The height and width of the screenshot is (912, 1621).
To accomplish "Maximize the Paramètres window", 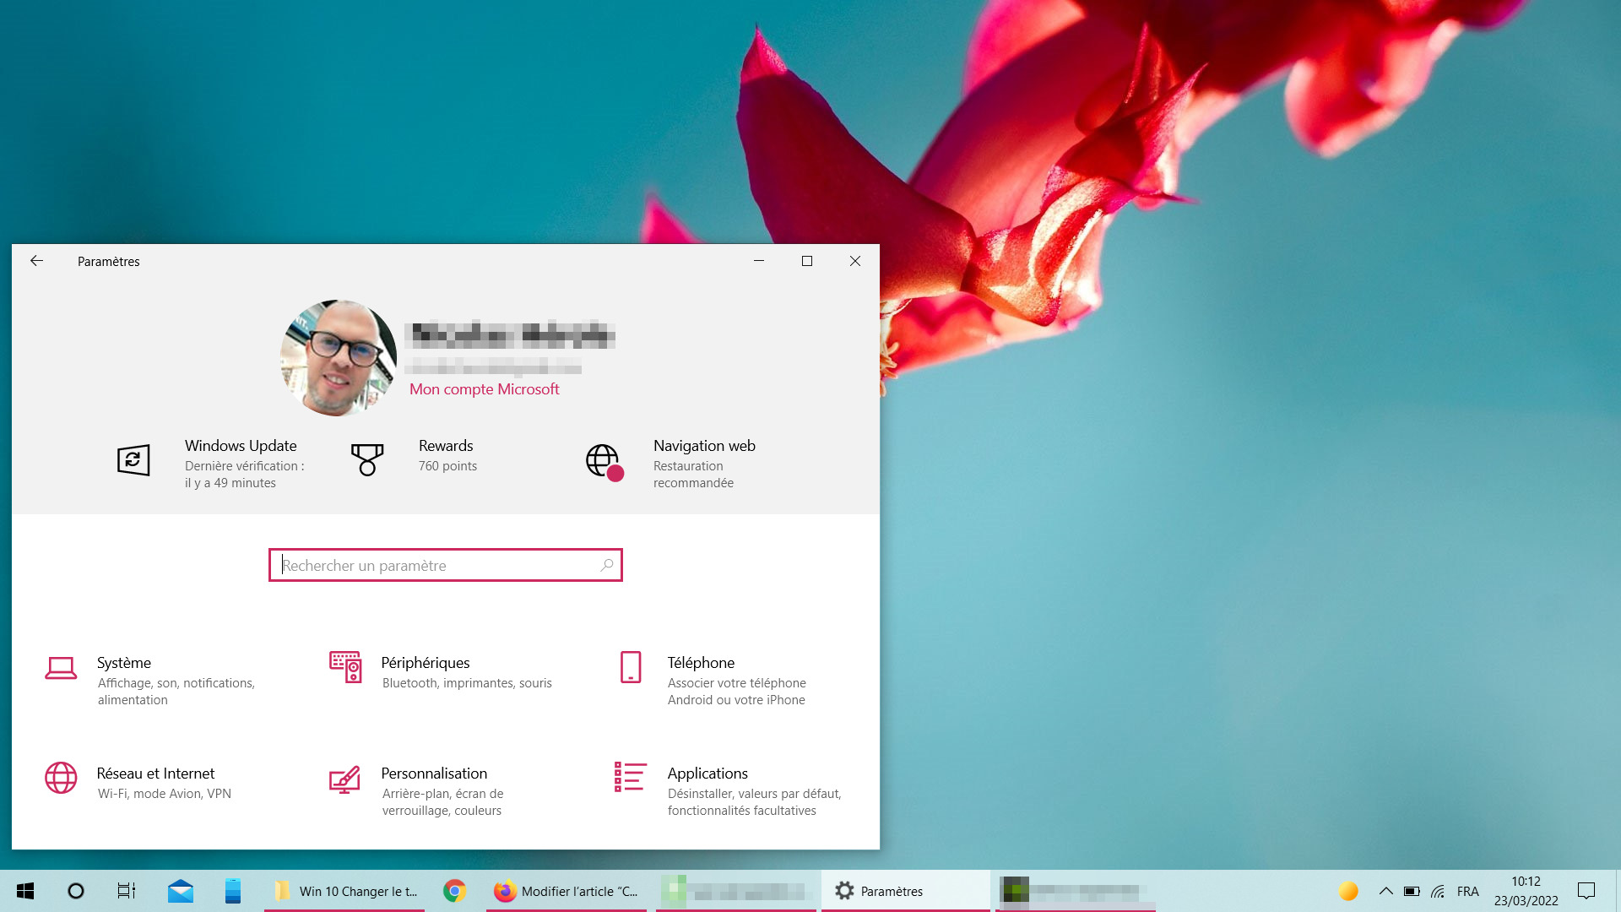I will coord(807,261).
